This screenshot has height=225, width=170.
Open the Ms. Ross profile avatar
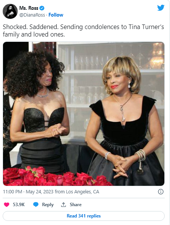click(10, 11)
